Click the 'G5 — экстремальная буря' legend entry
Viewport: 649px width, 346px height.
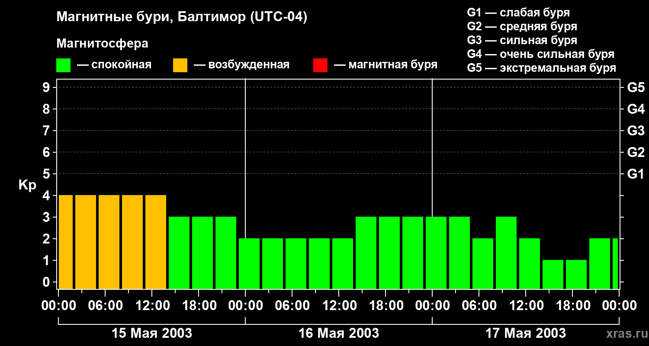541,68
